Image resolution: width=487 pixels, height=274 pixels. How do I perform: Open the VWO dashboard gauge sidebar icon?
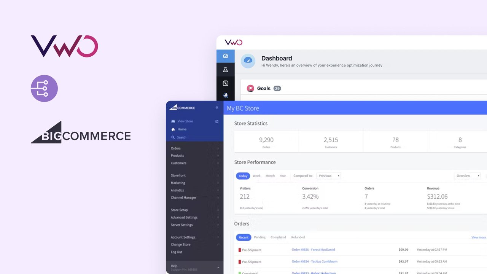click(x=225, y=56)
